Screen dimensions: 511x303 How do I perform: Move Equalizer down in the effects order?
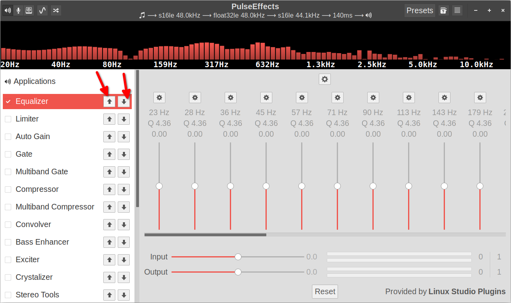(x=124, y=102)
